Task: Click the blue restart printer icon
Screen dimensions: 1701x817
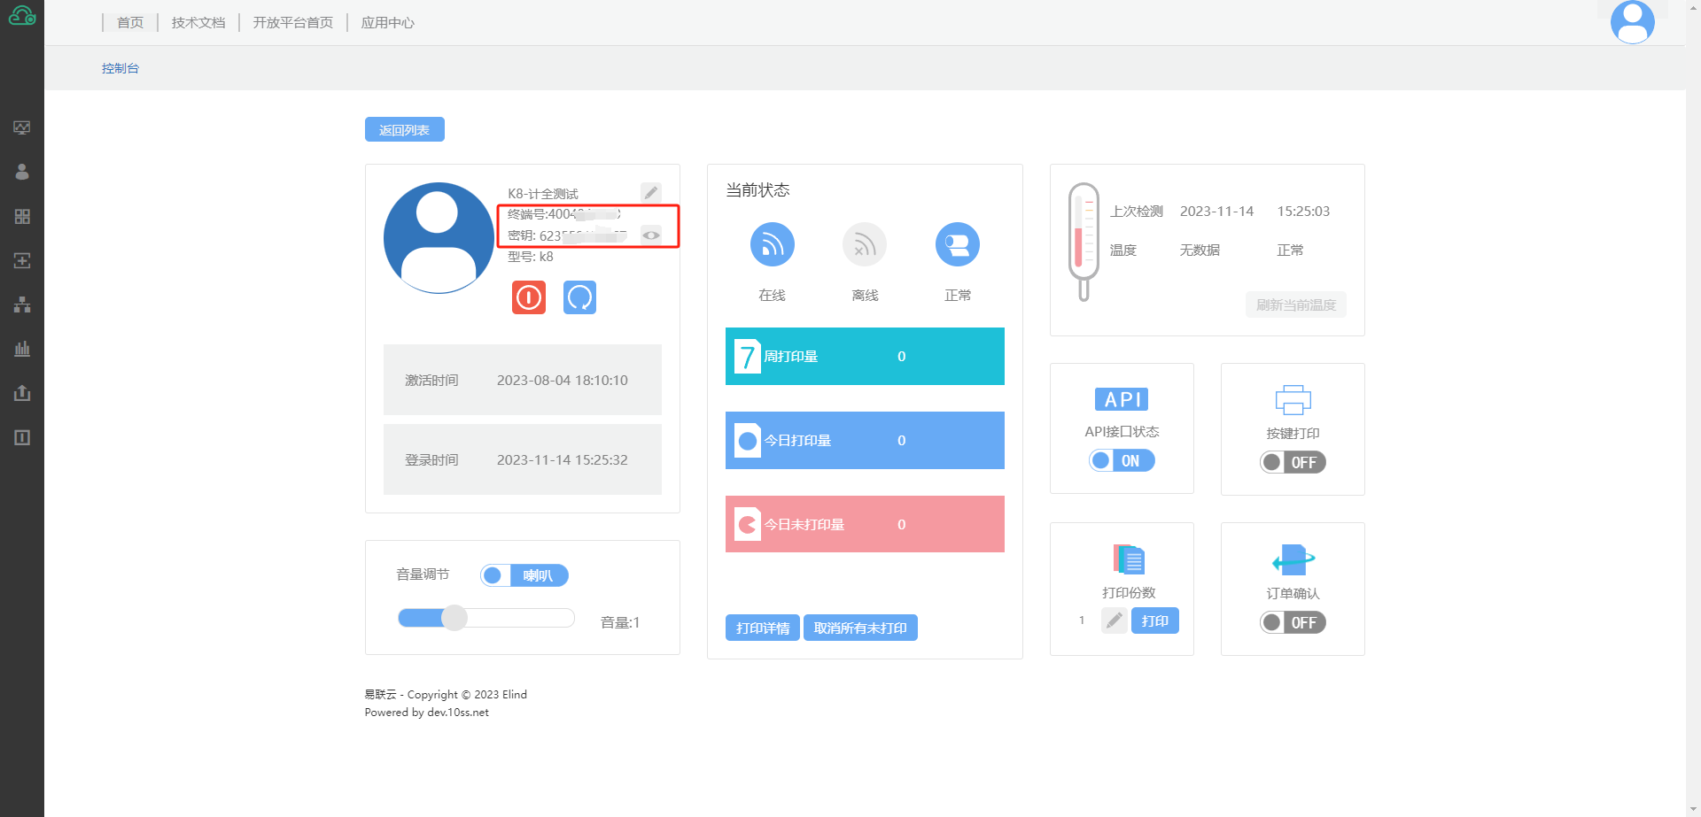Action: click(x=579, y=297)
